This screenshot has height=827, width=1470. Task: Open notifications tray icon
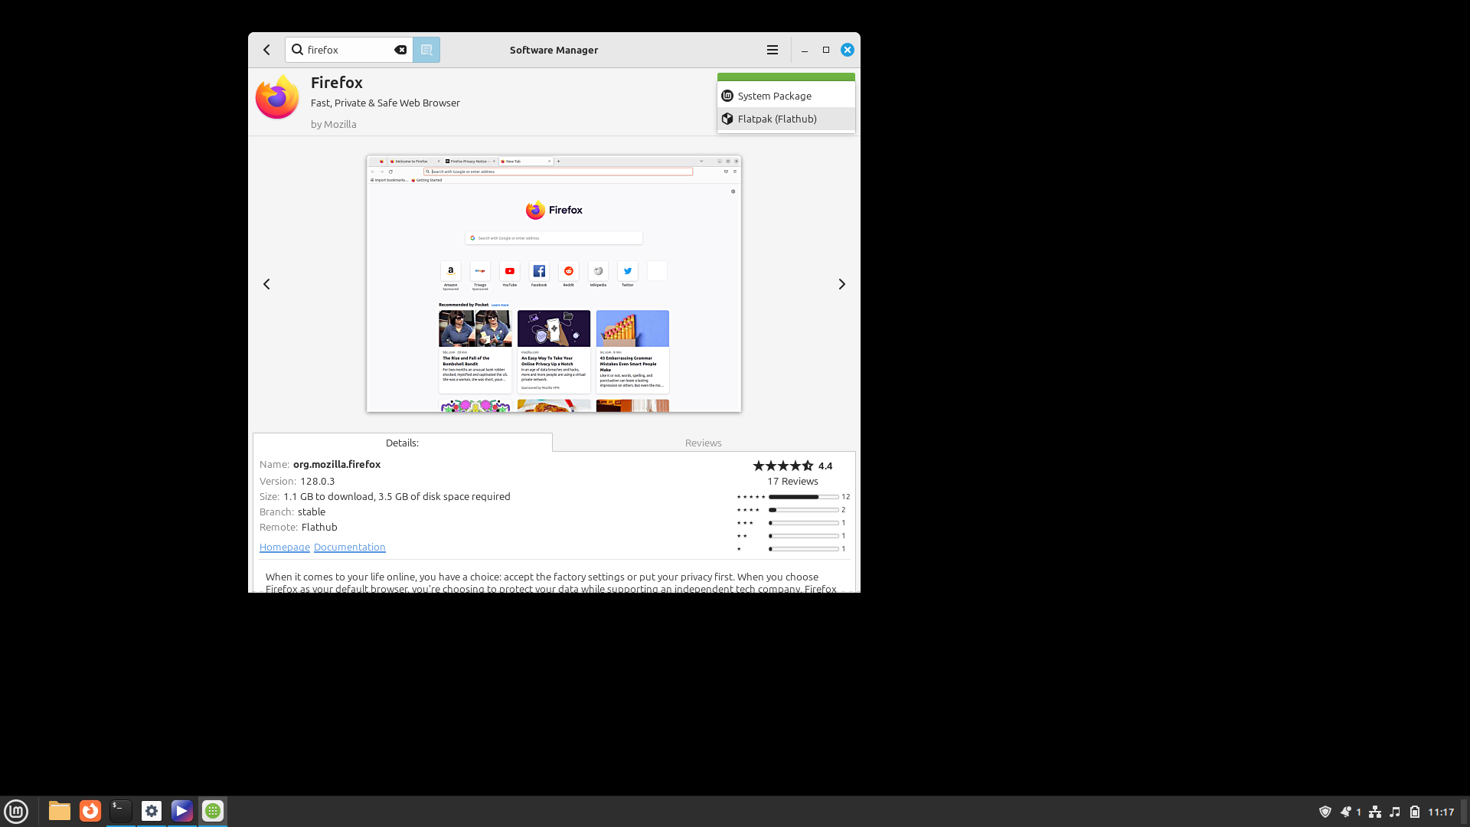(1346, 812)
